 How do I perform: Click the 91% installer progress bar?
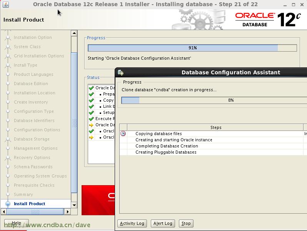click(192, 48)
